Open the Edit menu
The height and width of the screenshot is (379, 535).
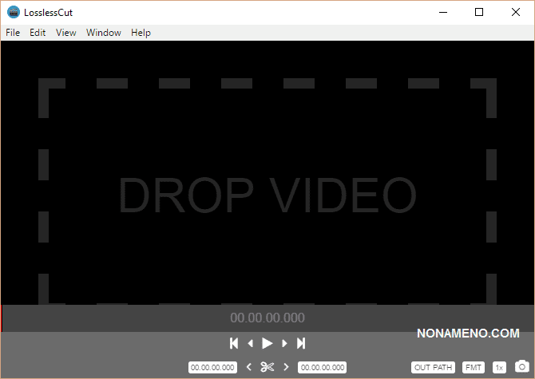point(38,33)
